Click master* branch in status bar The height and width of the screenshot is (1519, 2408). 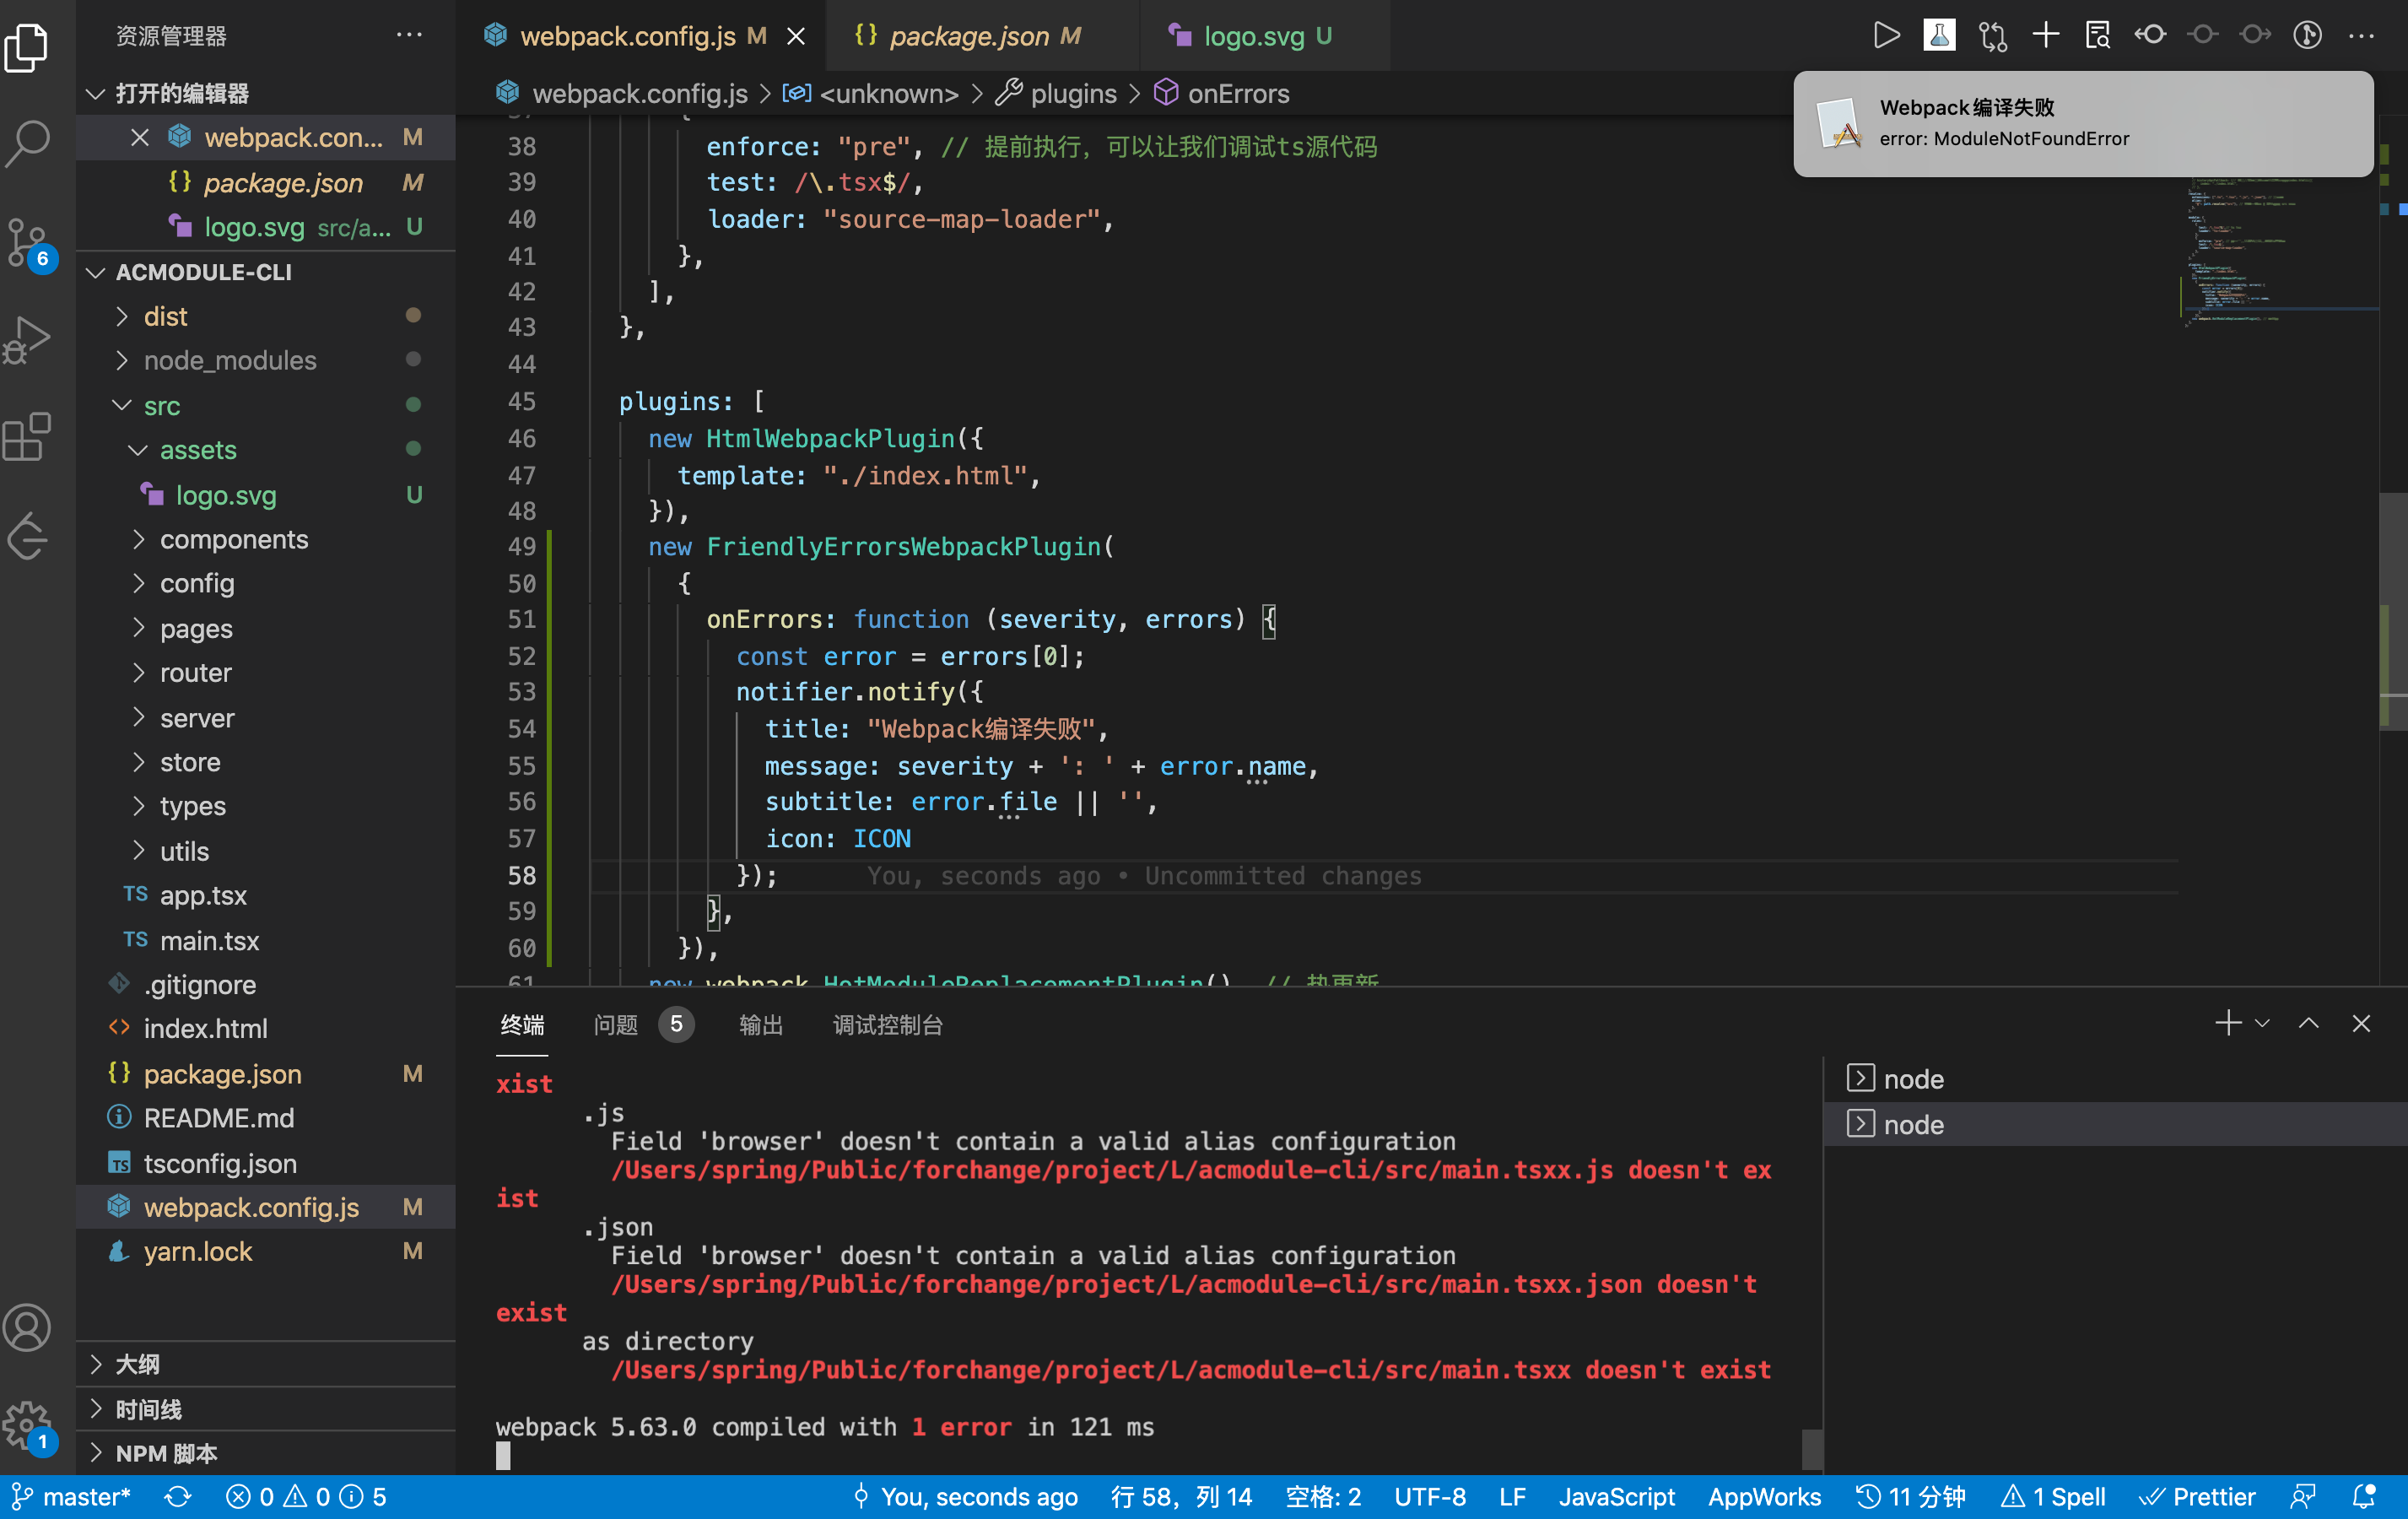pyautogui.click(x=70, y=1496)
